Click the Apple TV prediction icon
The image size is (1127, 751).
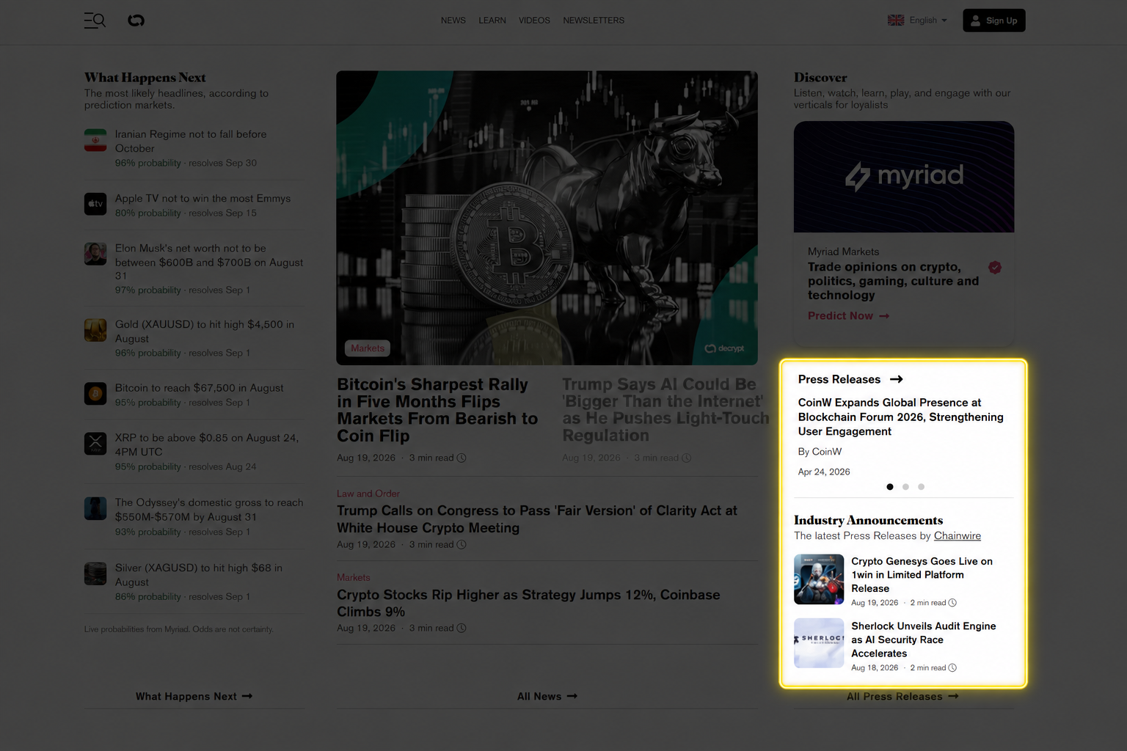95,204
